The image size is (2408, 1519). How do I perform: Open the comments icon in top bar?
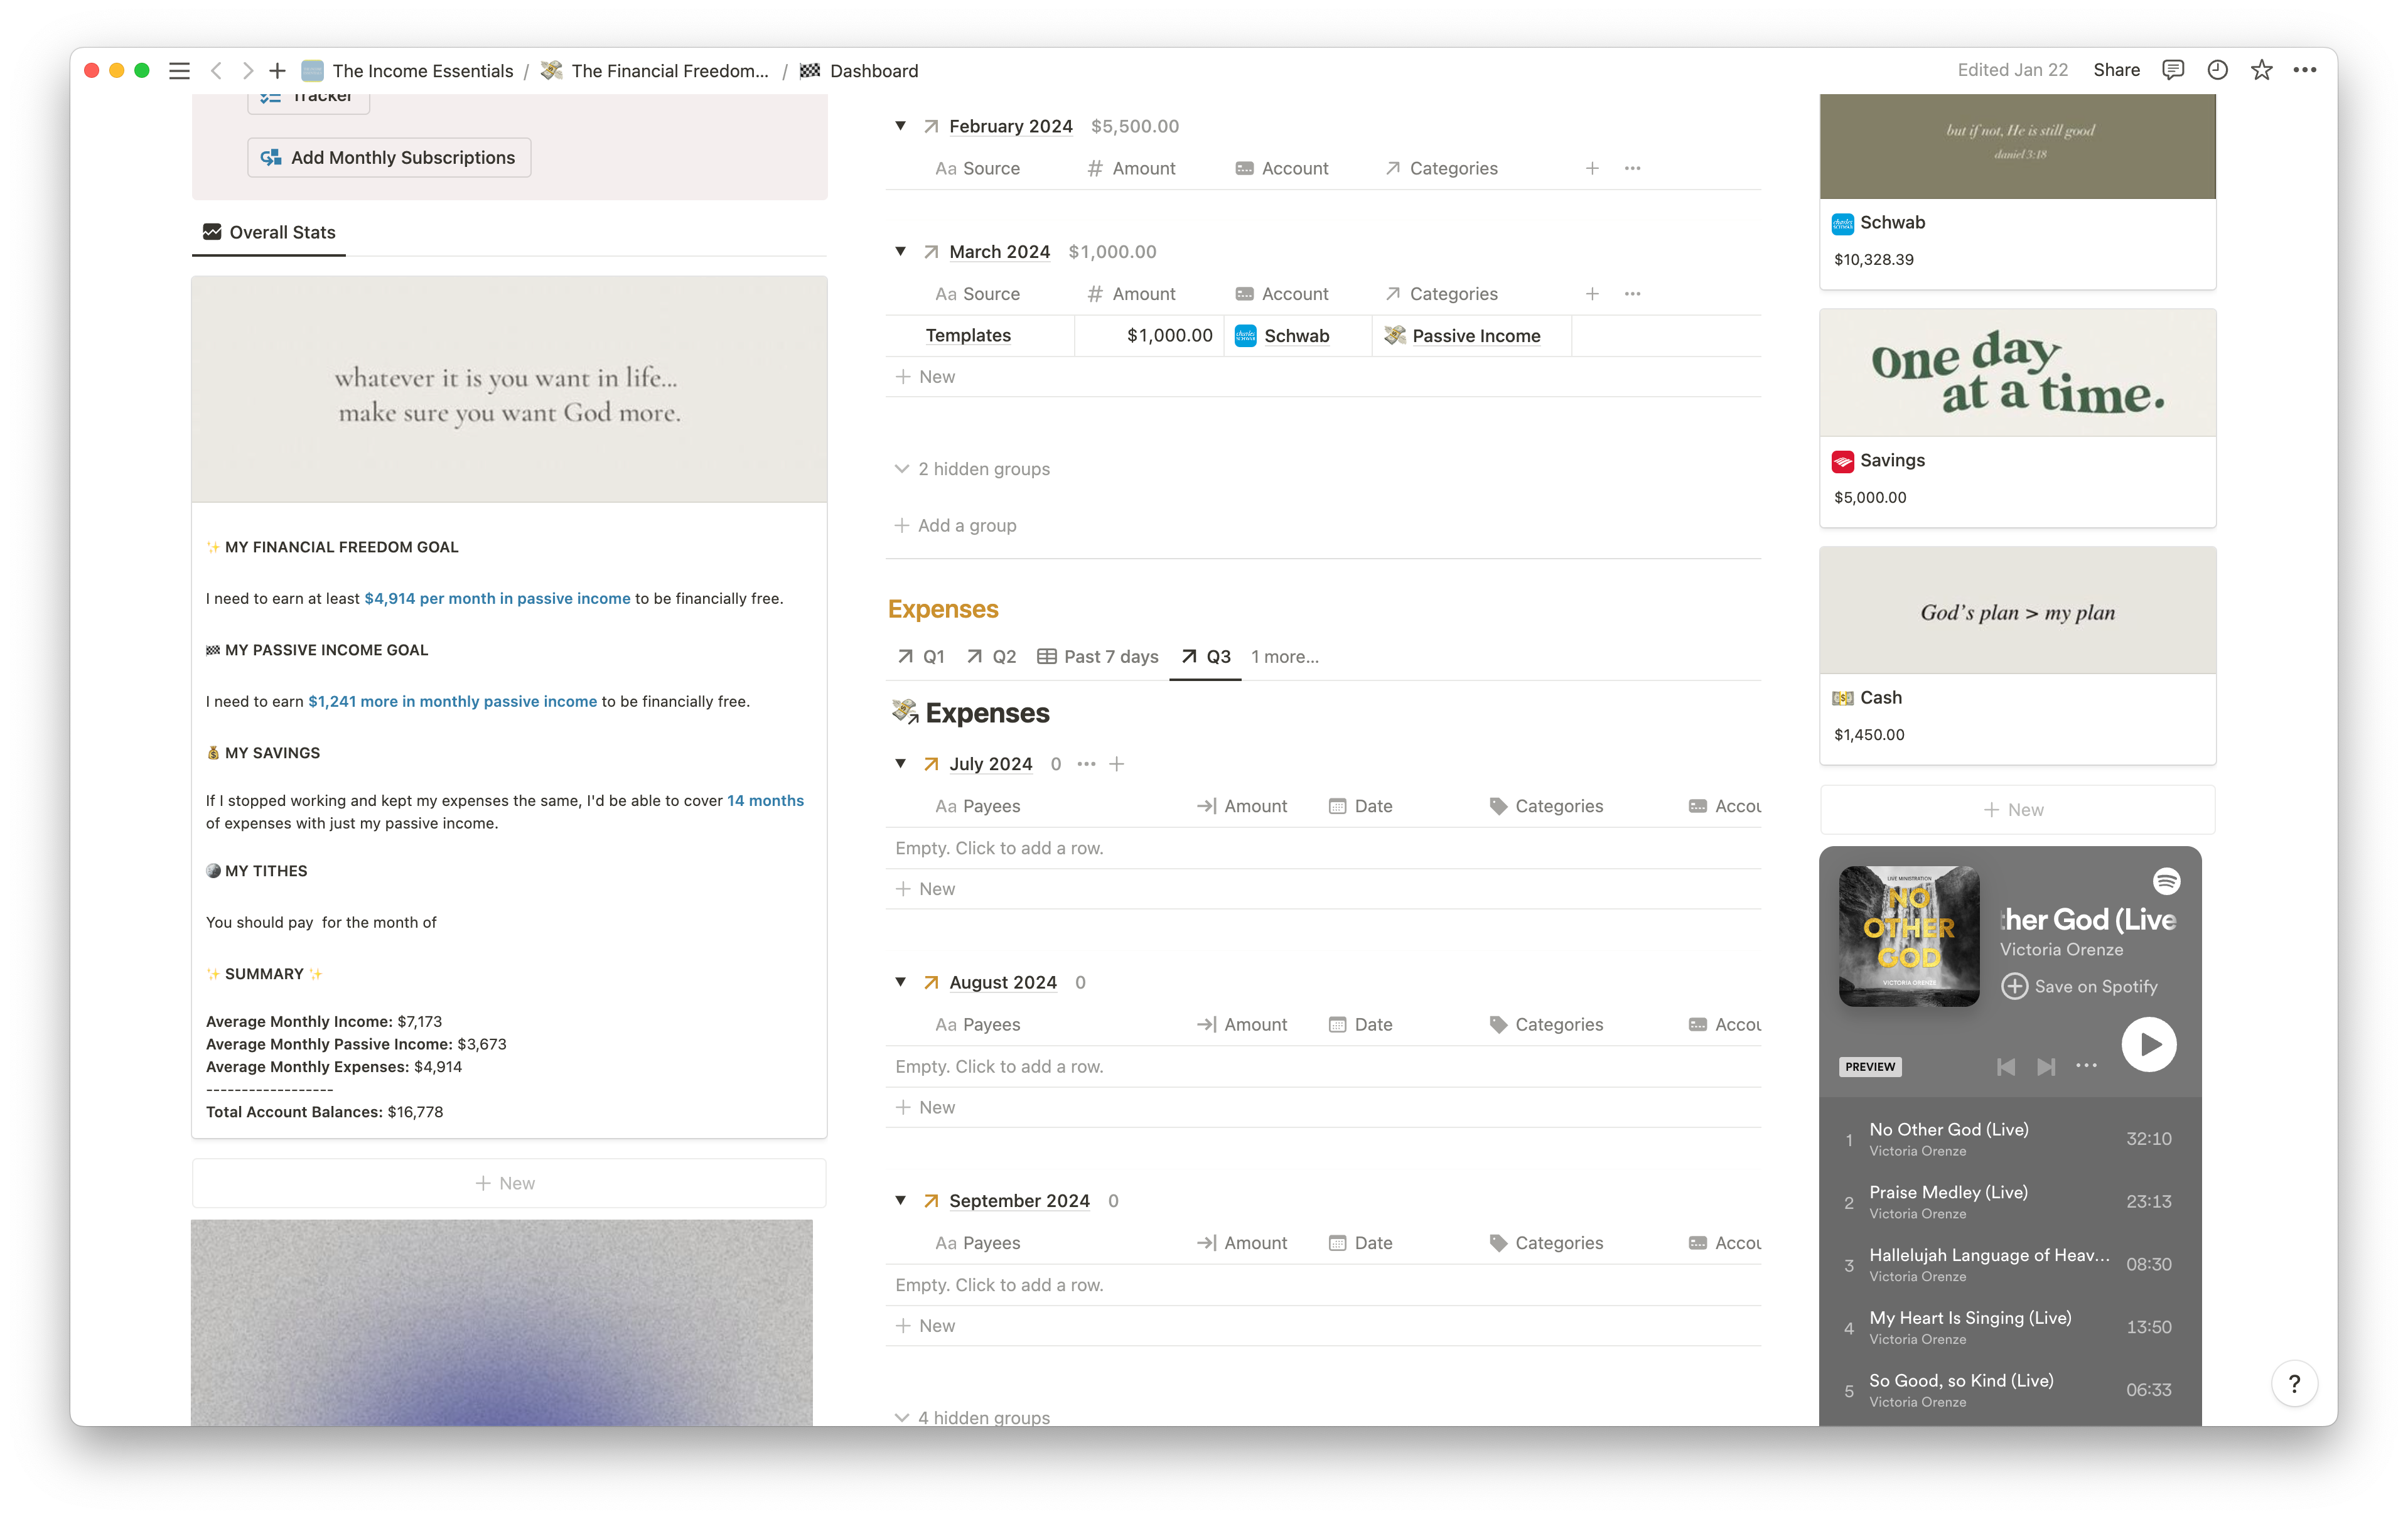2172,70
